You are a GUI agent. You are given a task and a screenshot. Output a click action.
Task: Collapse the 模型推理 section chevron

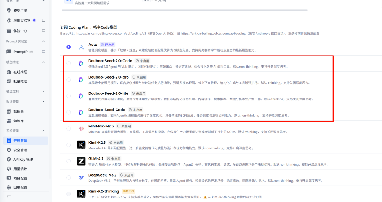tap(44, 62)
